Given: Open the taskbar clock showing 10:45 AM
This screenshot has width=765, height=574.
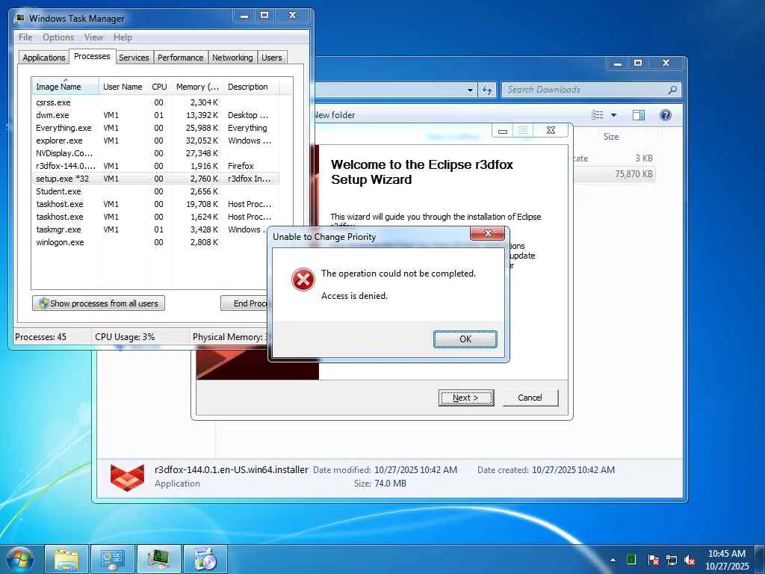Looking at the screenshot, I should 727,560.
